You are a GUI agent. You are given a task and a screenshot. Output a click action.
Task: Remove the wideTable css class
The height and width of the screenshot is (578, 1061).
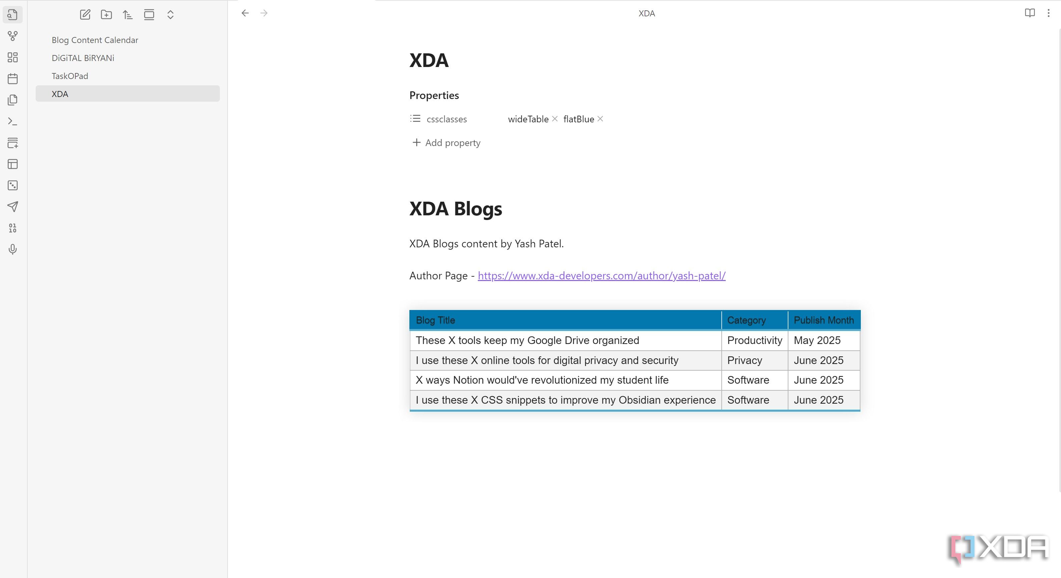(x=555, y=119)
